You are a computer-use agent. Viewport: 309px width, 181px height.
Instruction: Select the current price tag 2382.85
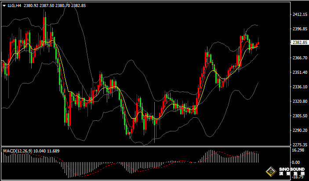(299, 43)
